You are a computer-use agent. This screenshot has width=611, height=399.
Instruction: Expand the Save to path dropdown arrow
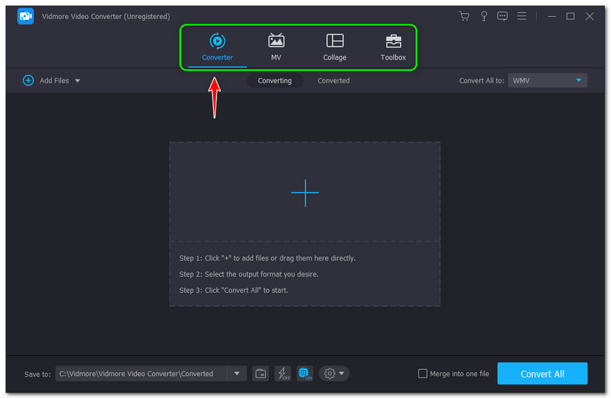[237, 374]
